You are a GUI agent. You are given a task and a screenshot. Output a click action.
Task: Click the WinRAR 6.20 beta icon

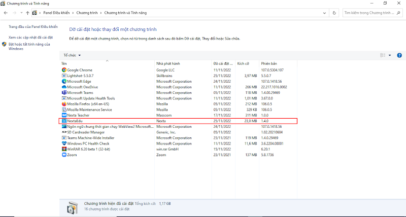64,150
